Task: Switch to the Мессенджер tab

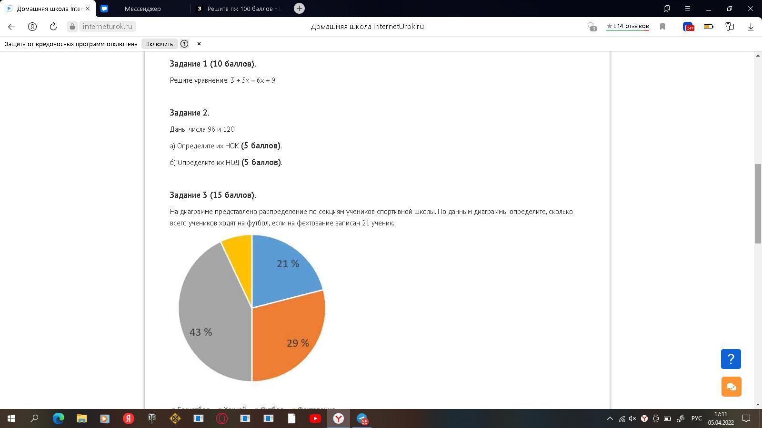Action: click(142, 9)
